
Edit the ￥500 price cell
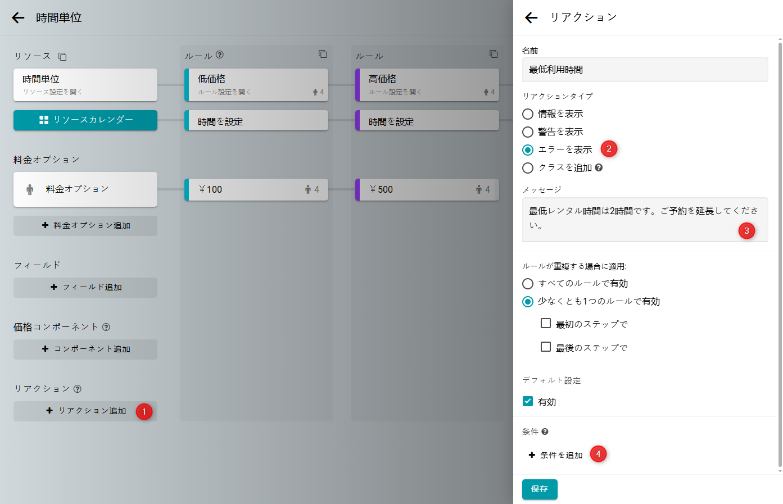coord(427,190)
